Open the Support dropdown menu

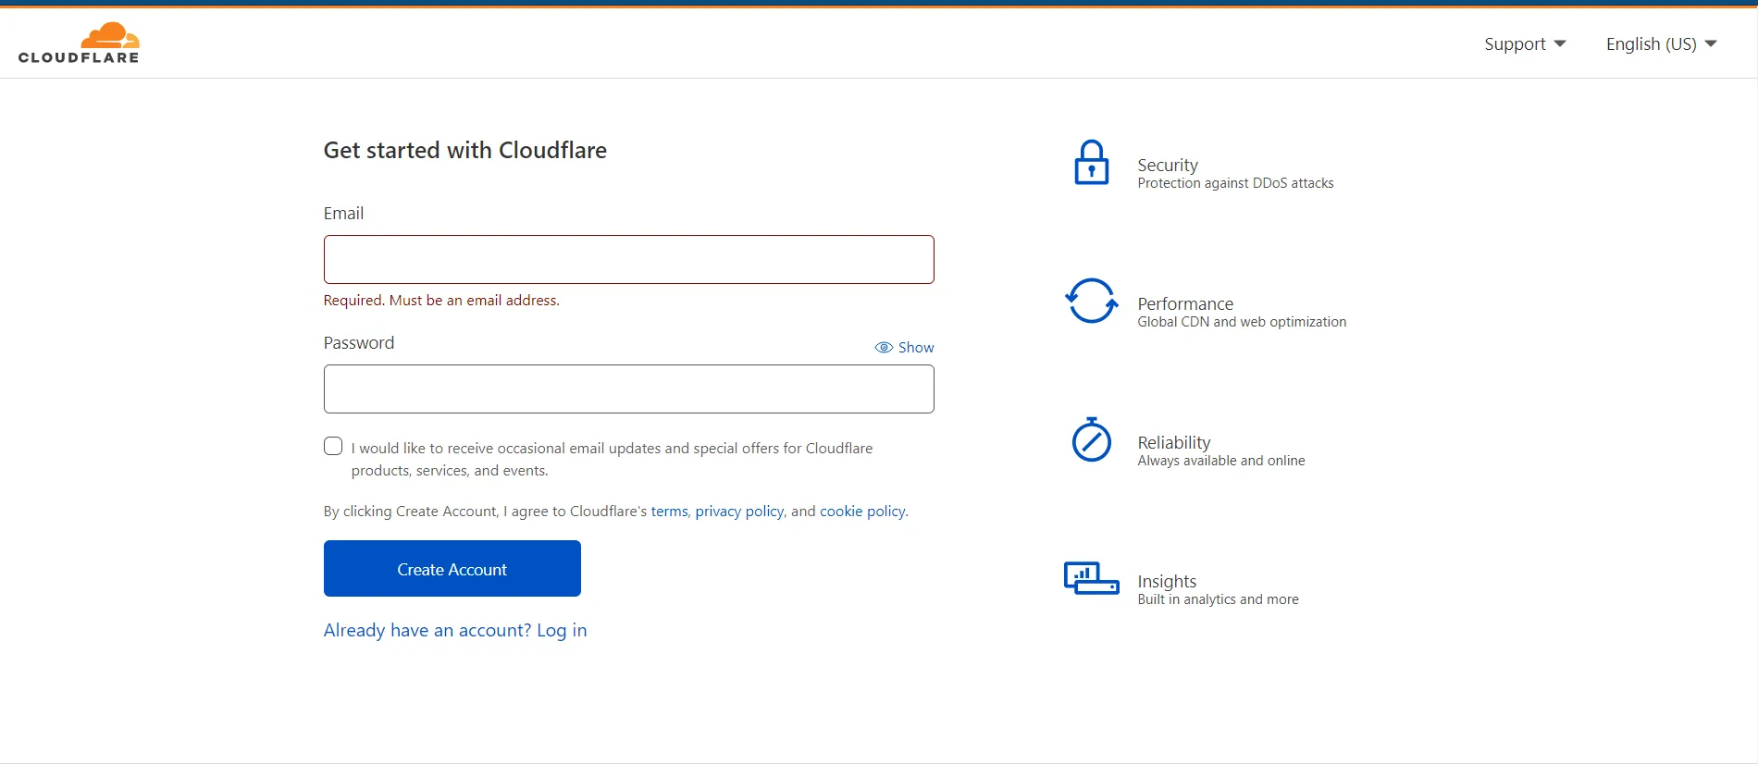(1525, 44)
